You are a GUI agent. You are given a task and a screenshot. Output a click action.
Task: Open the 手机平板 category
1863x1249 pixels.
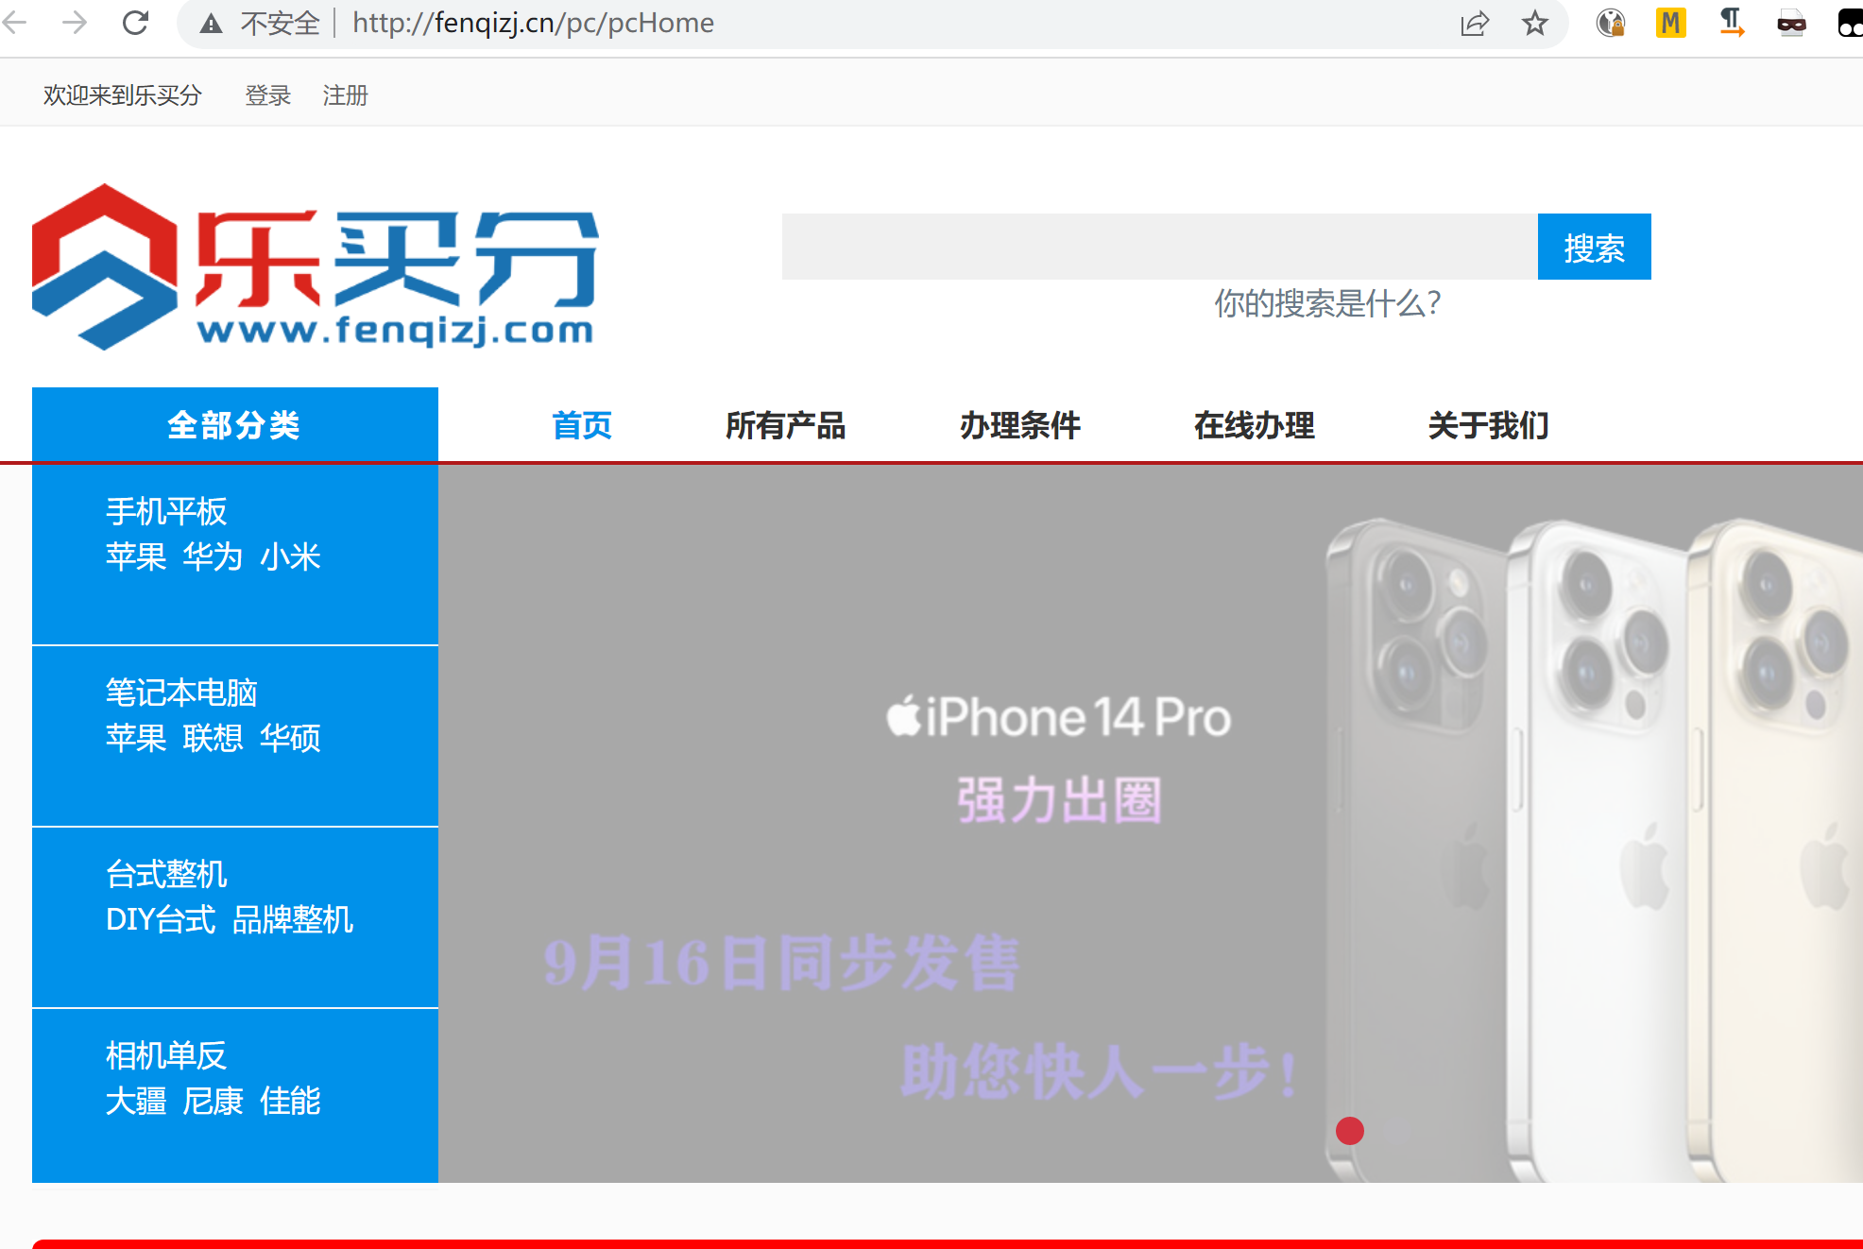166,511
